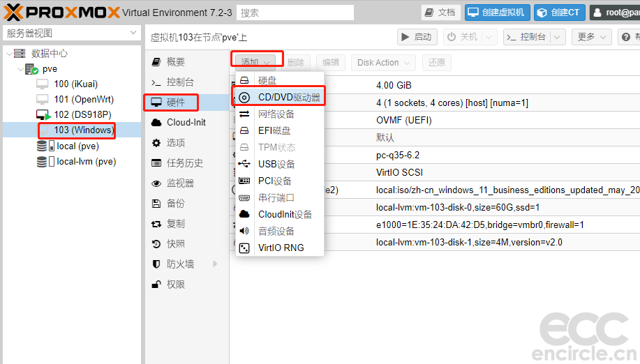The width and height of the screenshot is (640, 364).
Task: Click the VirtIO RNG dice icon
Action: pos(244,248)
